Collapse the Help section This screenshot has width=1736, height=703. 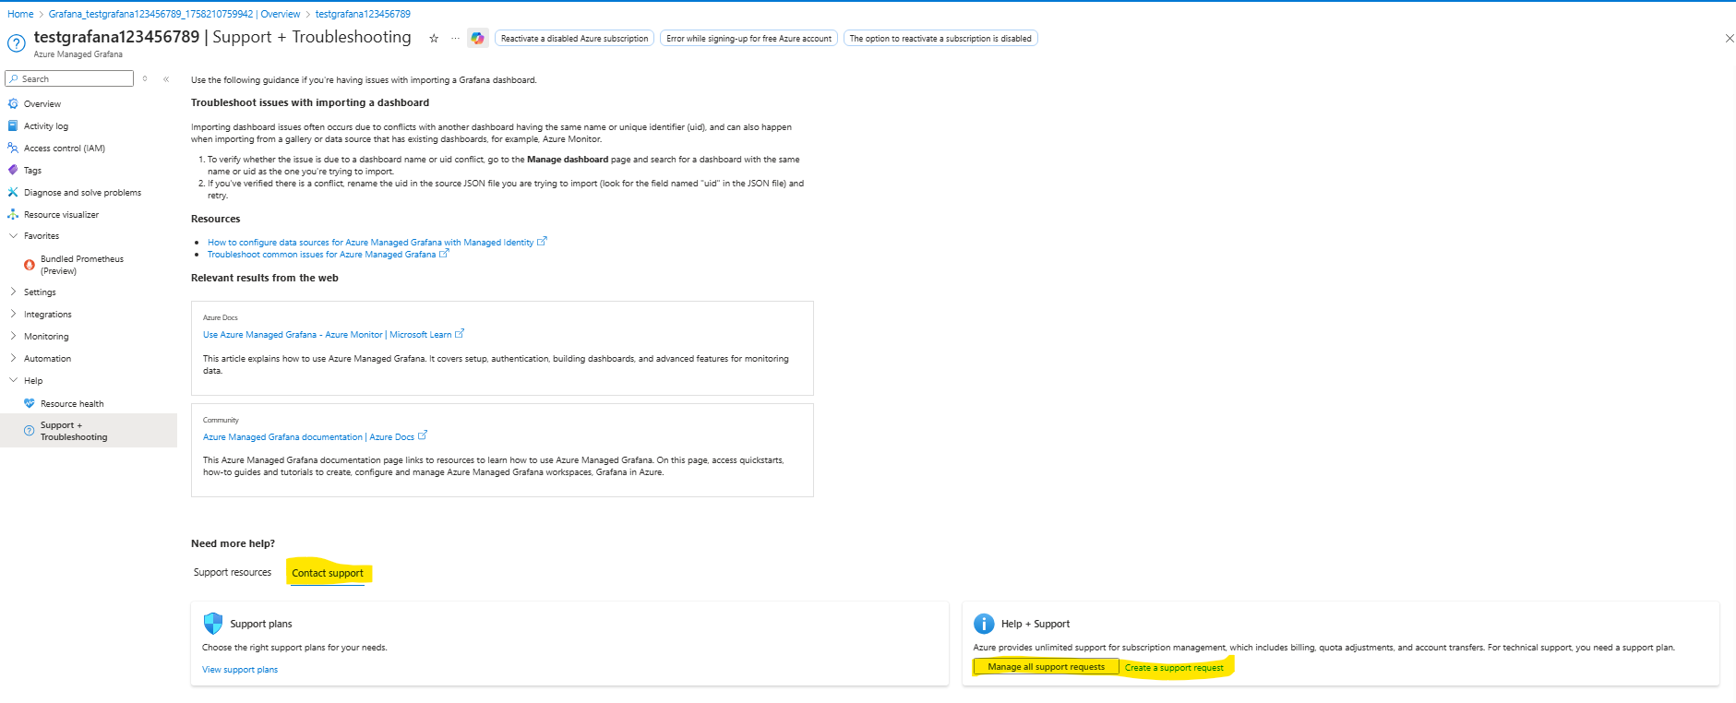13,381
